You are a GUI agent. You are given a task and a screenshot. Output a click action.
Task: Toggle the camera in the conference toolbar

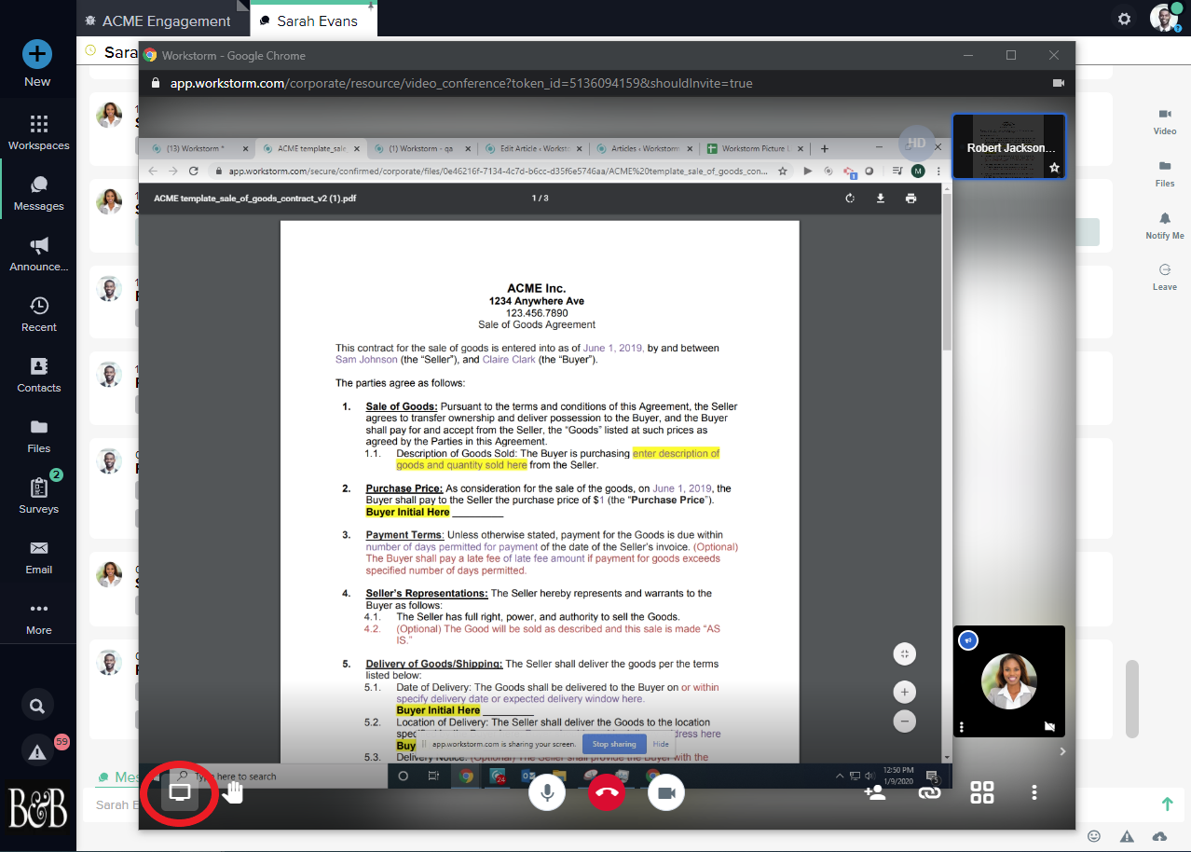click(666, 792)
